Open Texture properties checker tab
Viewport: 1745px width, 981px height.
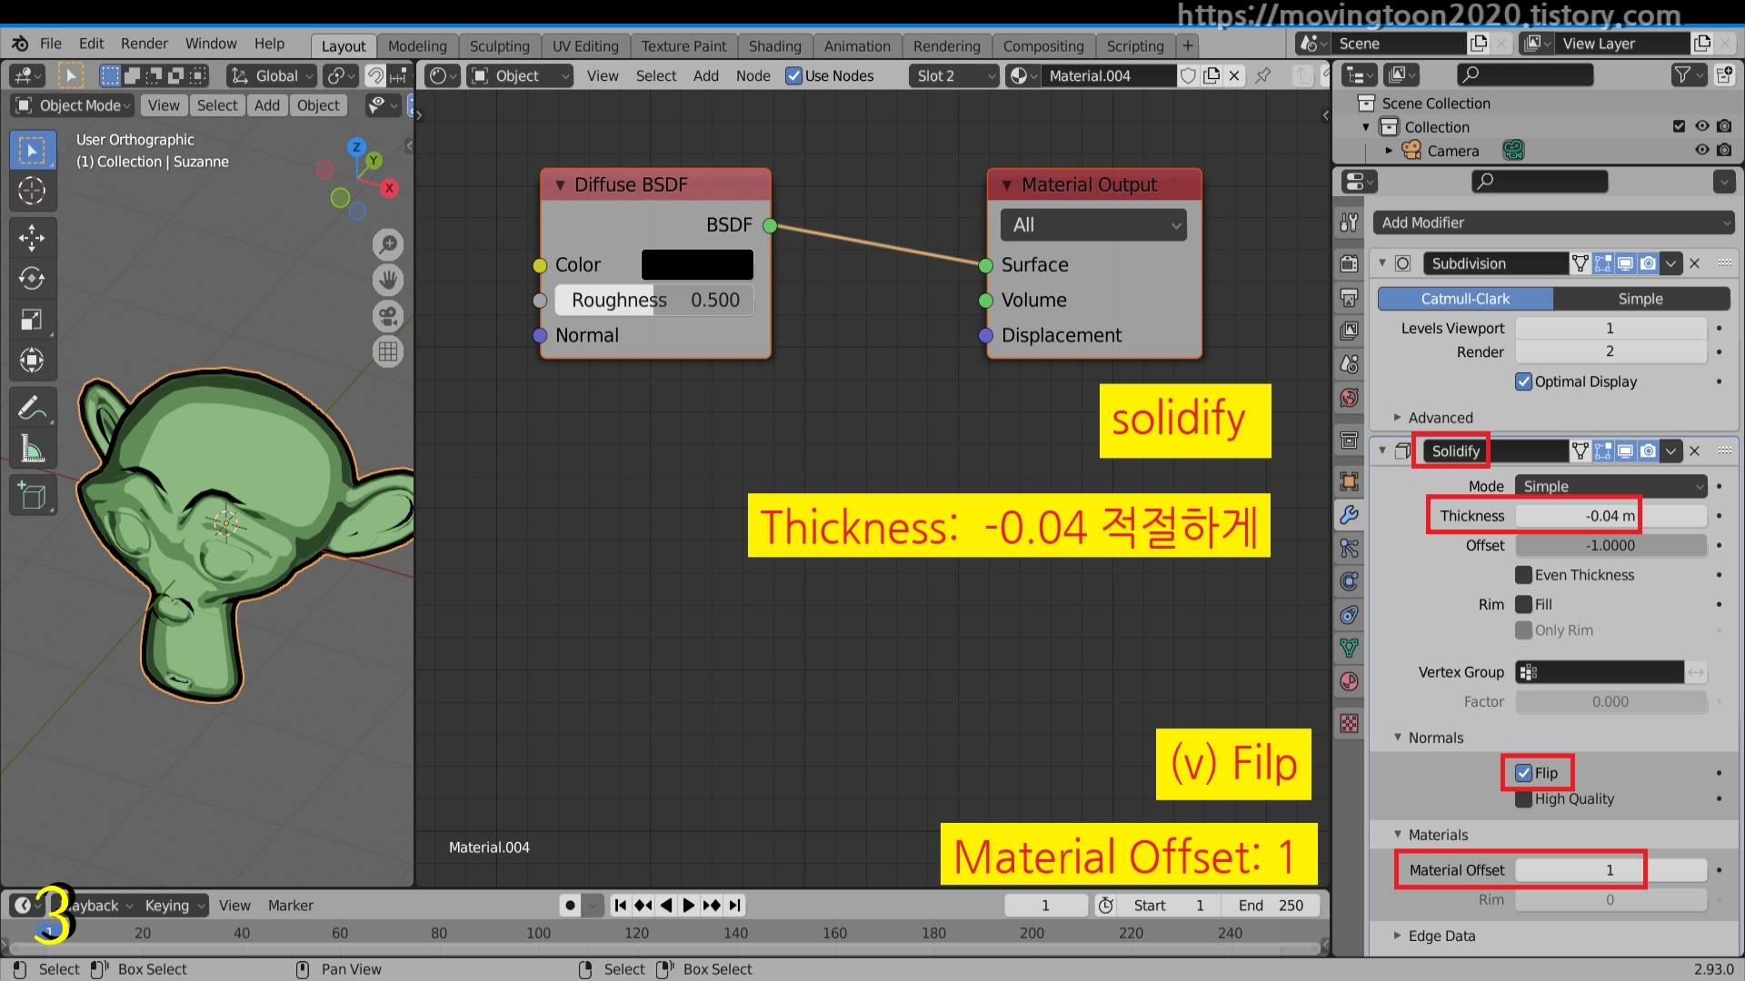(1350, 723)
